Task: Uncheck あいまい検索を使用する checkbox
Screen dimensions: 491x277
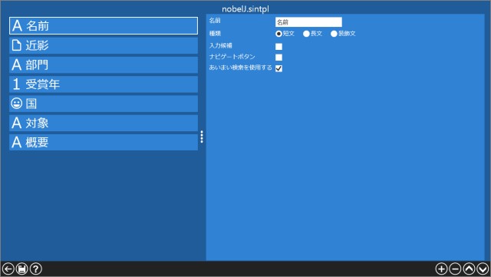Action: 278,68
